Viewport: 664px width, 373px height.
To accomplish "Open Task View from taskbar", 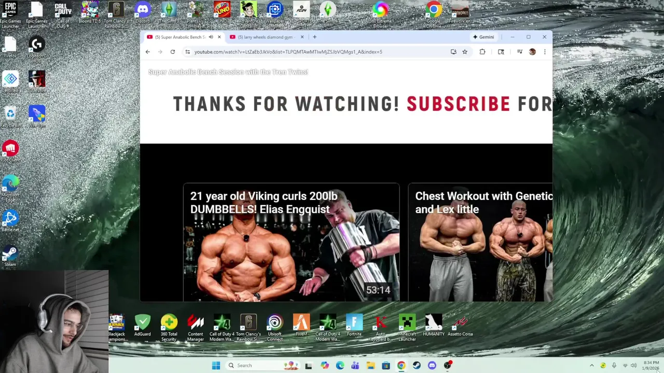I will pos(309,365).
